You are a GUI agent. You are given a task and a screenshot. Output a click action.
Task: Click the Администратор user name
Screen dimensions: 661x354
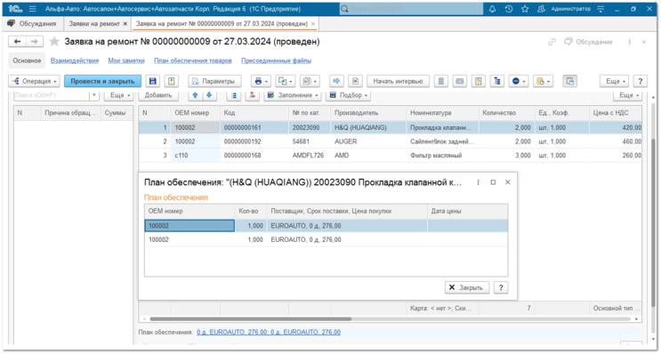pyautogui.click(x=571, y=9)
